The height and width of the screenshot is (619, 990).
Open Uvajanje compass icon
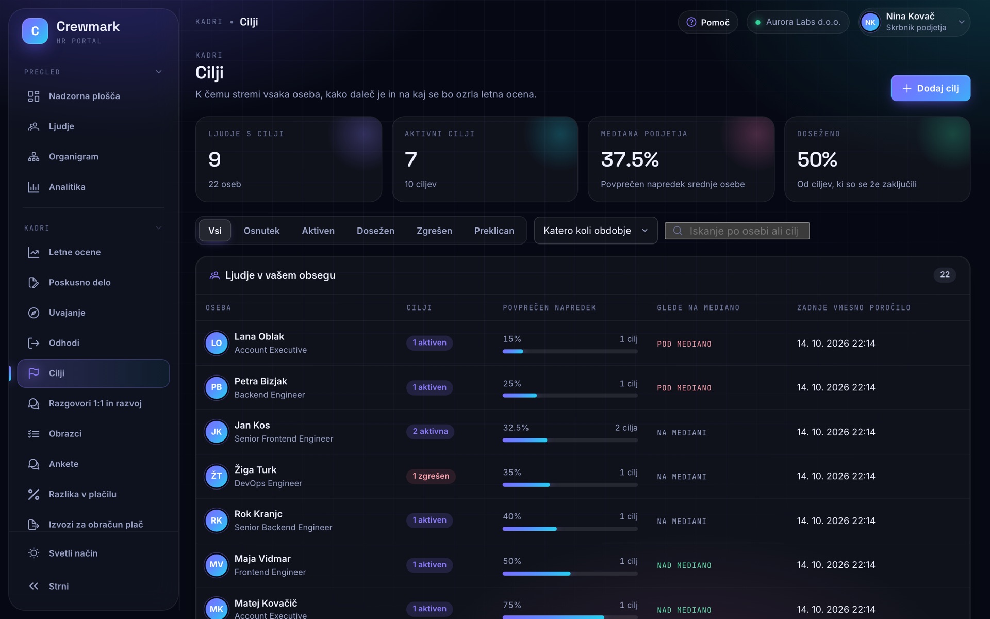click(x=34, y=313)
